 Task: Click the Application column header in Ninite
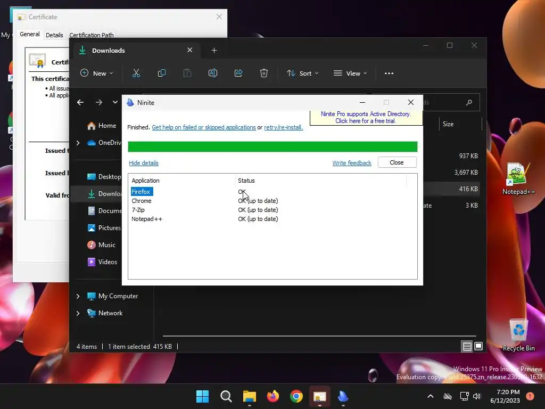182,181
